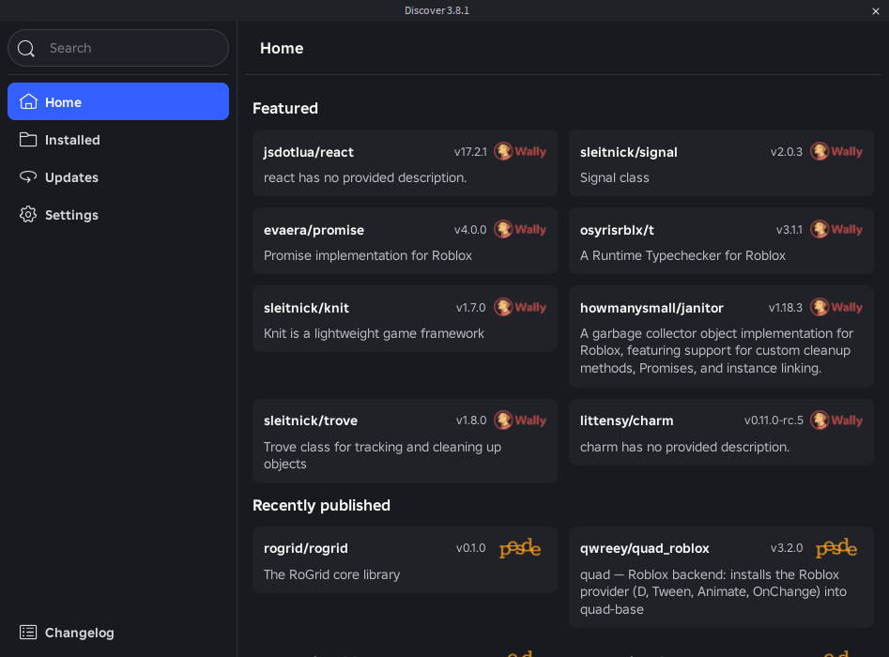Image resolution: width=889 pixels, height=657 pixels.
Task: Click version v3.1.1 on osyrisrblx/t
Action: 789,230
